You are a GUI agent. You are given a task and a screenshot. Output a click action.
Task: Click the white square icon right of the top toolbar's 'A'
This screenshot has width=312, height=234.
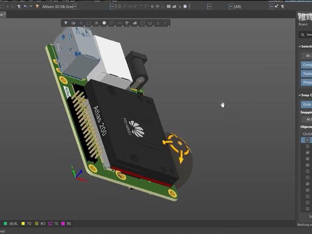click(x=185, y=7)
